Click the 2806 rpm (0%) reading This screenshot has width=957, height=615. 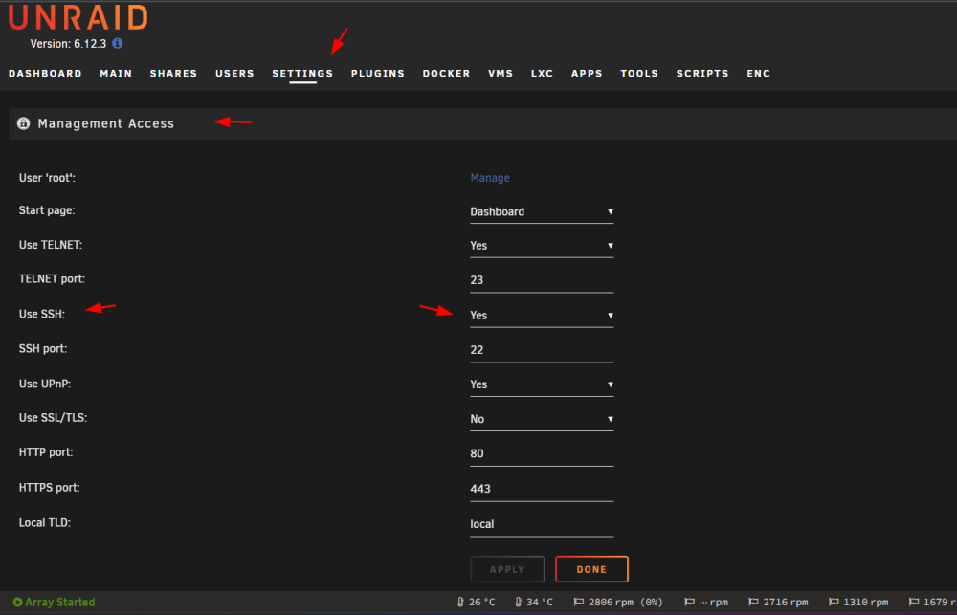point(626,603)
